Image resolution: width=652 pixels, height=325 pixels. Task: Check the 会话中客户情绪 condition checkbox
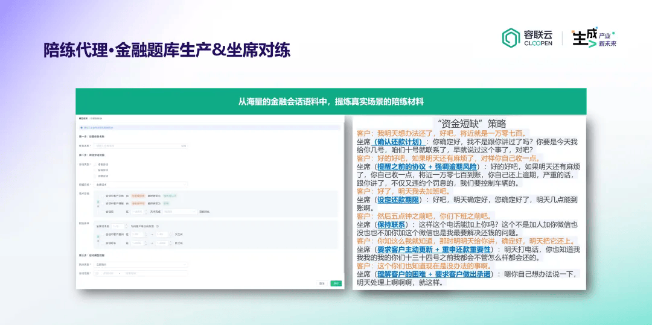tap(101, 203)
